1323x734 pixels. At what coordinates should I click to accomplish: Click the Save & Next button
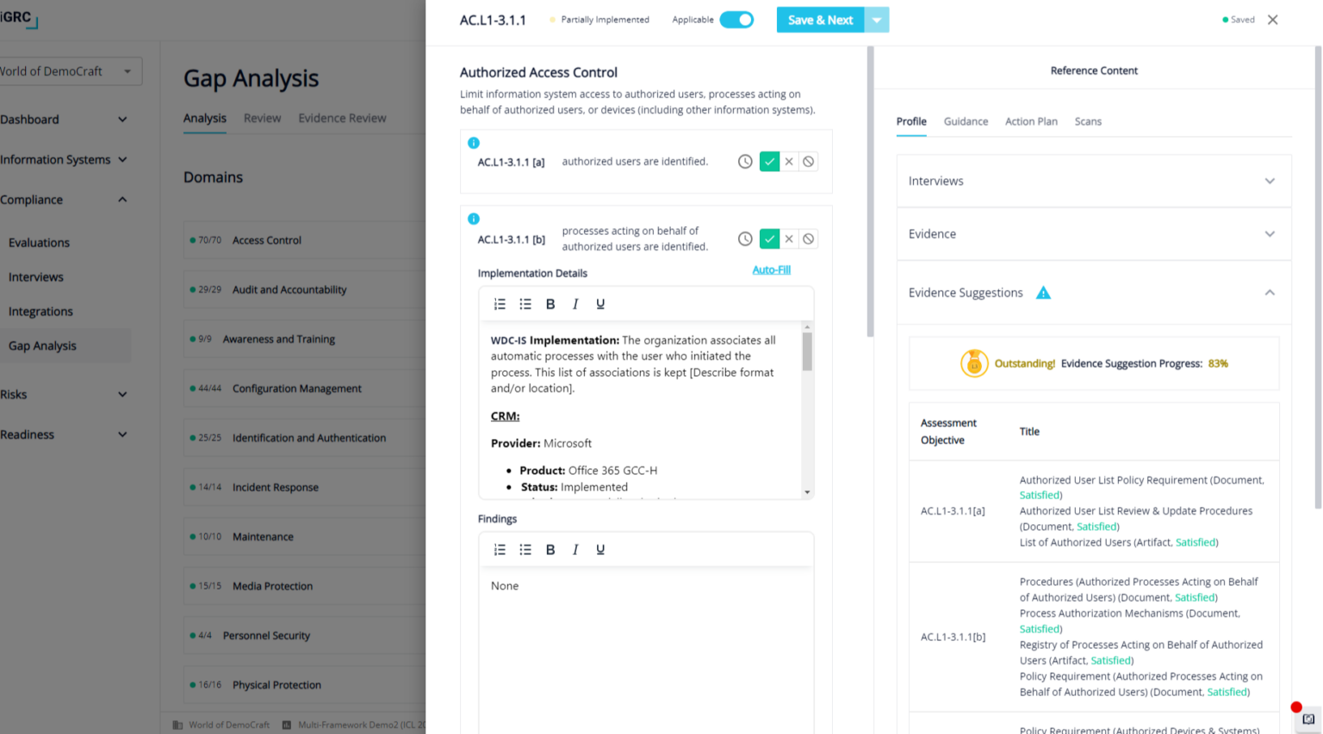pos(819,20)
